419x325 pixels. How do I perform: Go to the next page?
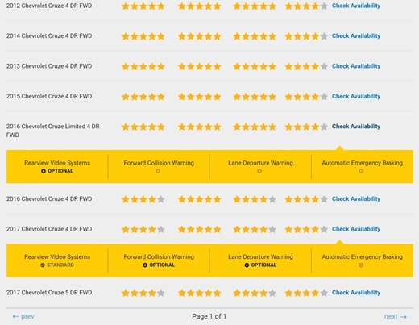tap(395, 316)
